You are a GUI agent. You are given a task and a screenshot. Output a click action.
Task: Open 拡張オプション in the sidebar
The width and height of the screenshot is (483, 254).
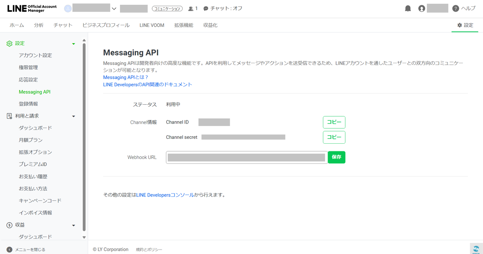tap(35, 152)
